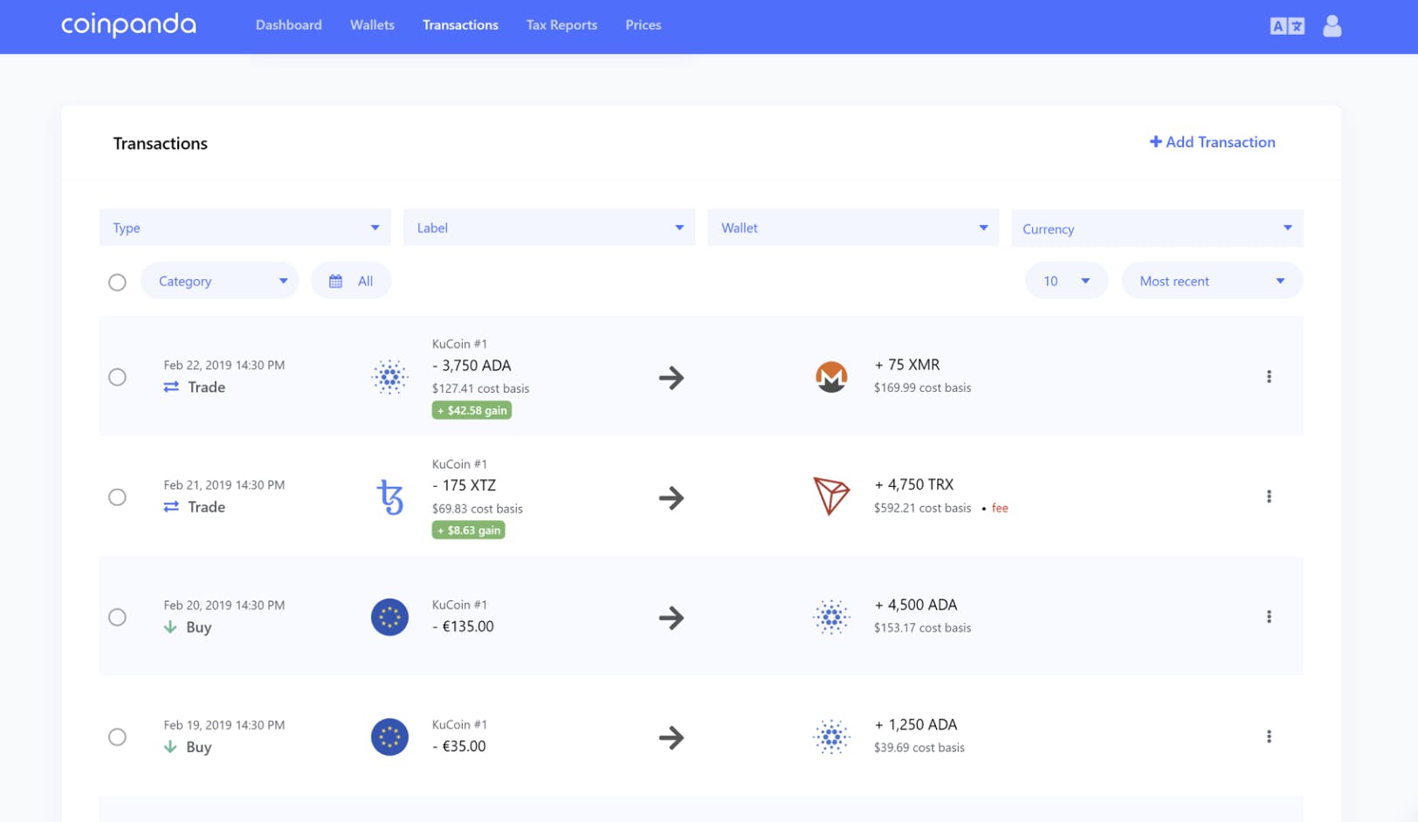Switch to the Transactions tab
Image resolution: width=1418 pixels, height=822 pixels.
460,25
